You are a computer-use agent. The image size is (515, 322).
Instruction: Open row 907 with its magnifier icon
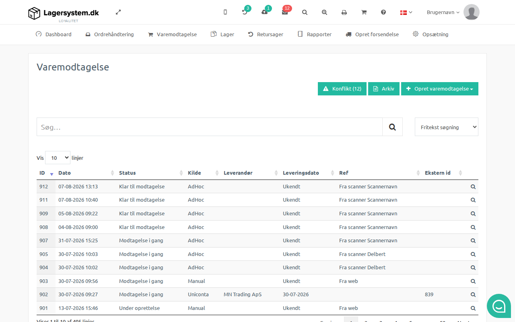(473, 241)
